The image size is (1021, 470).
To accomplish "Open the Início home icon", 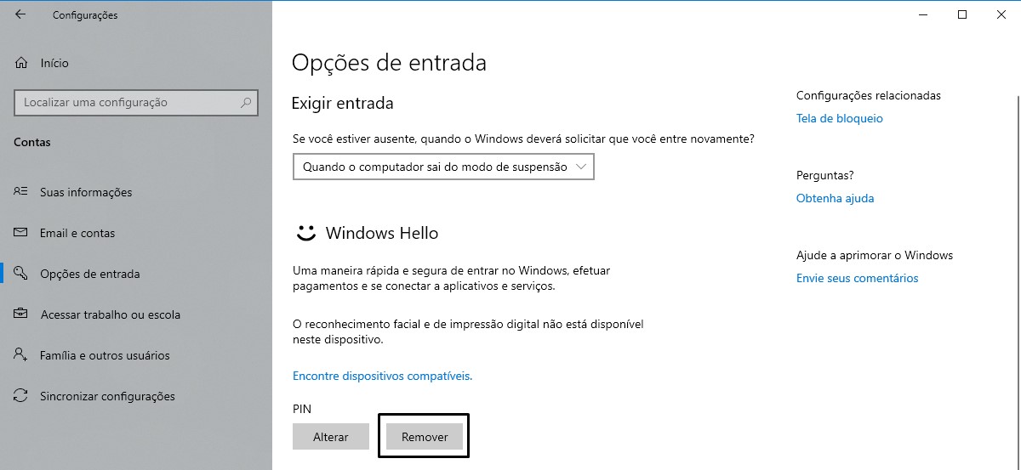I will coord(21,63).
